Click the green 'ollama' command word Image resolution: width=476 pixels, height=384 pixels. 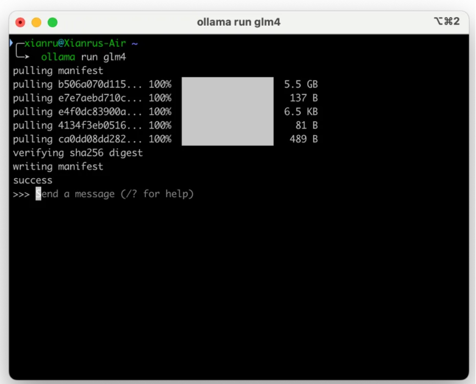58,57
